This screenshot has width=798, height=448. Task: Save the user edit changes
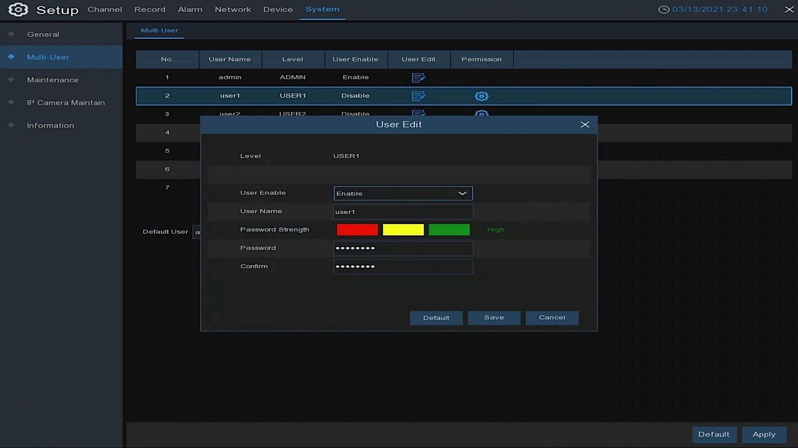(x=494, y=318)
